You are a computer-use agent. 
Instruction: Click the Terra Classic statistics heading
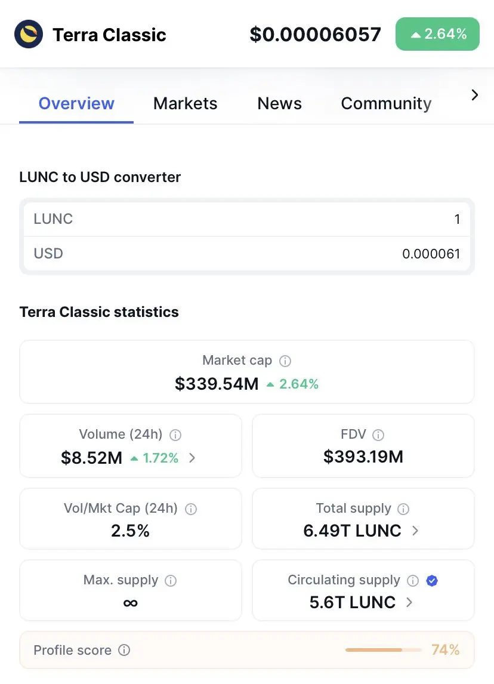click(99, 312)
